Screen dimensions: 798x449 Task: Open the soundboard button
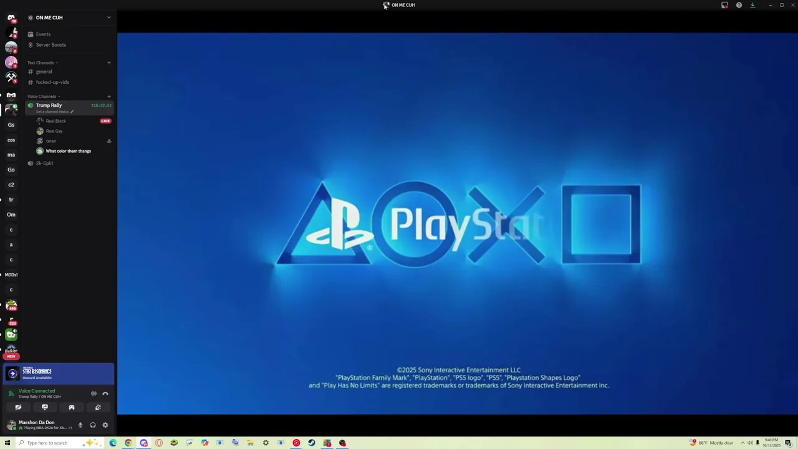click(x=98, y=407)
